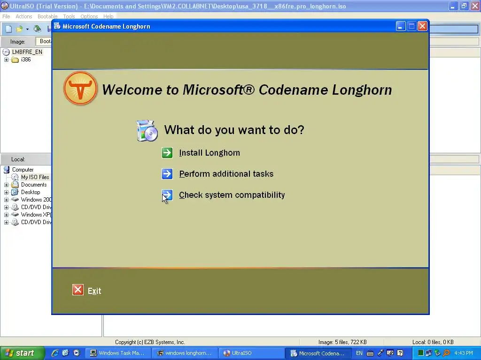
Task: Click the keyboard icon on language bar
Action: 370,353
